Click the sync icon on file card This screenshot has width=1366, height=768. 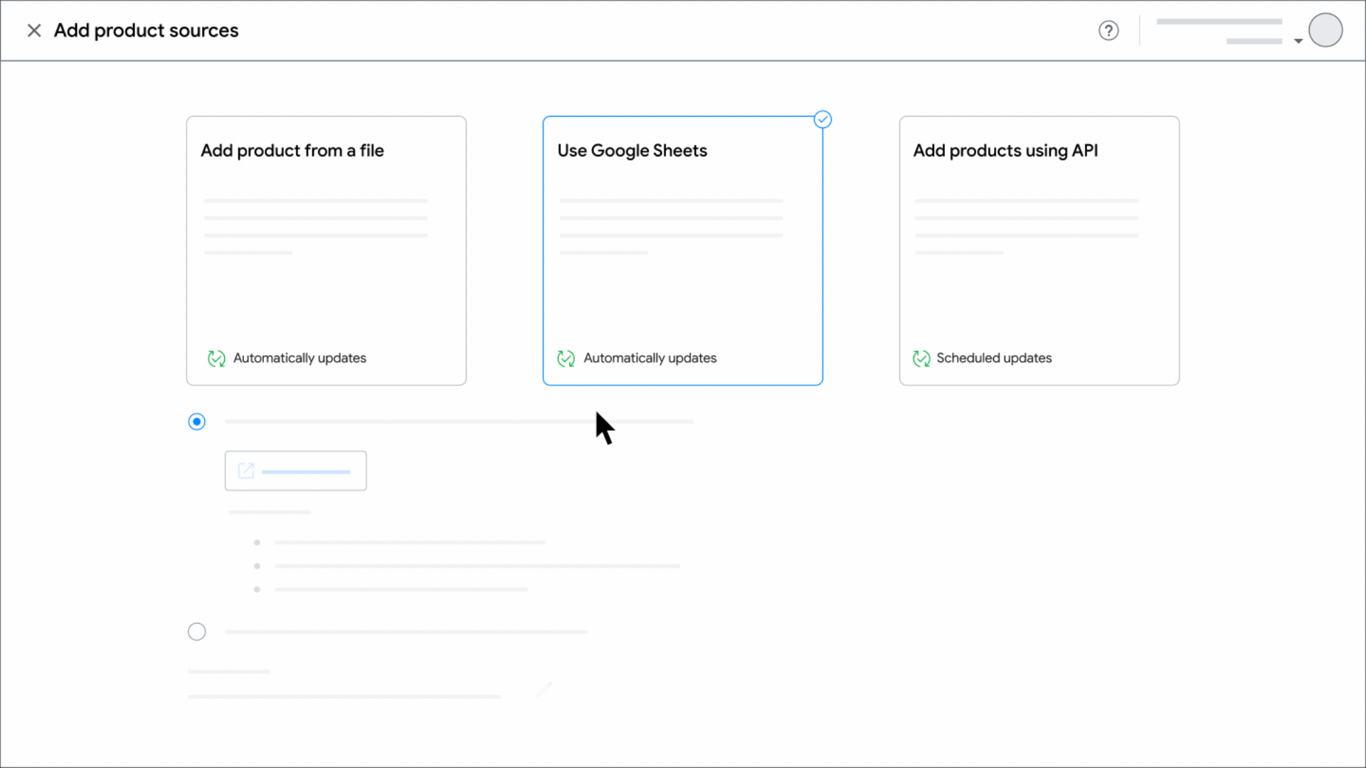216,358
